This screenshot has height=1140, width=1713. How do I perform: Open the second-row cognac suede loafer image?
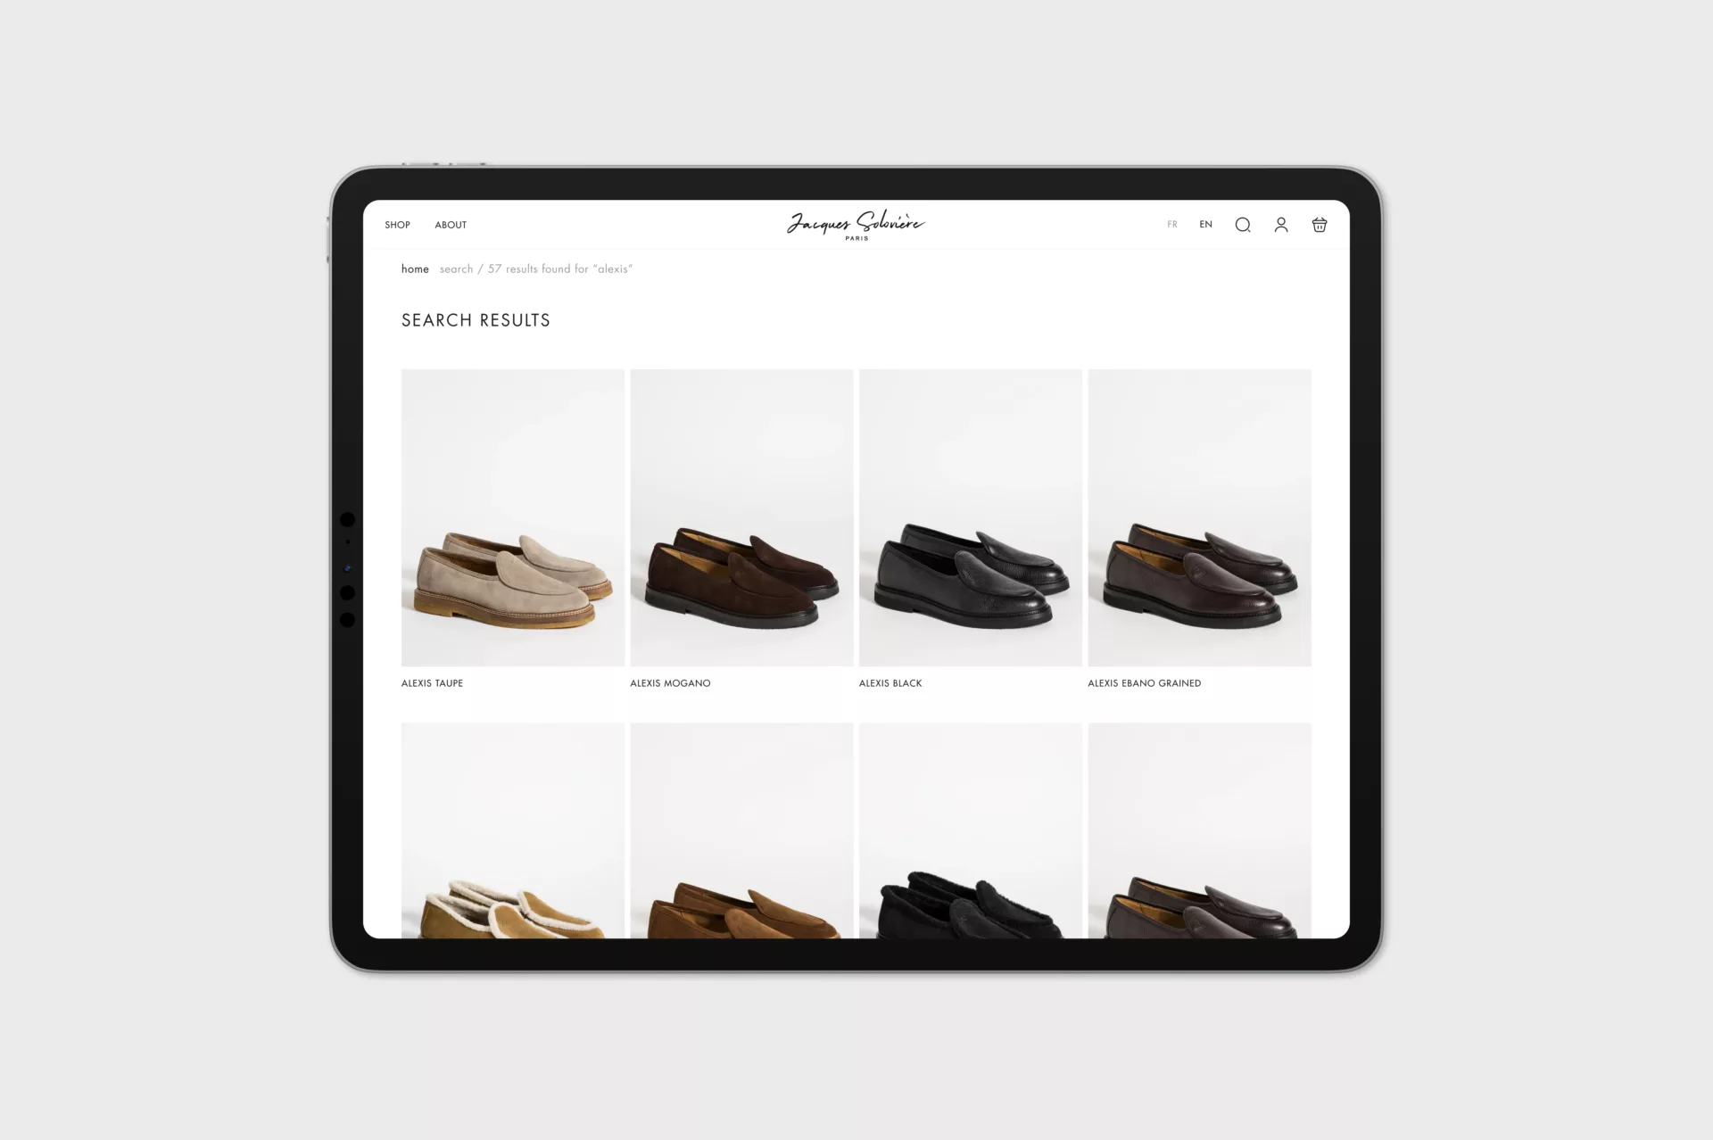point(741,830)
